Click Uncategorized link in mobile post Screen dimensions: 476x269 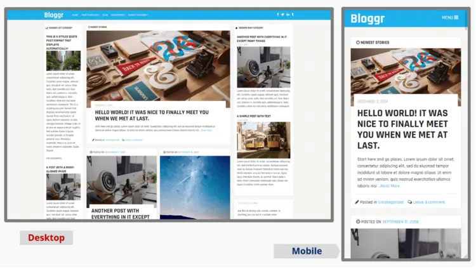391,202
